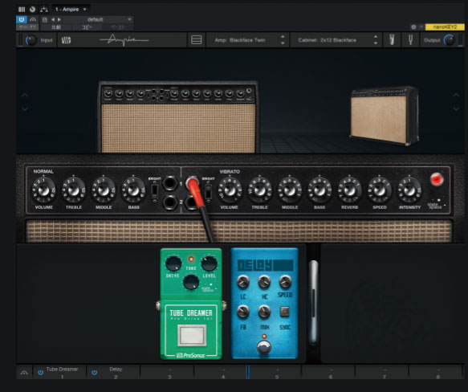This screenshot has height=392, width=468.
Task: Adjust the Output gain knob
Action: (x=450, y=40)
